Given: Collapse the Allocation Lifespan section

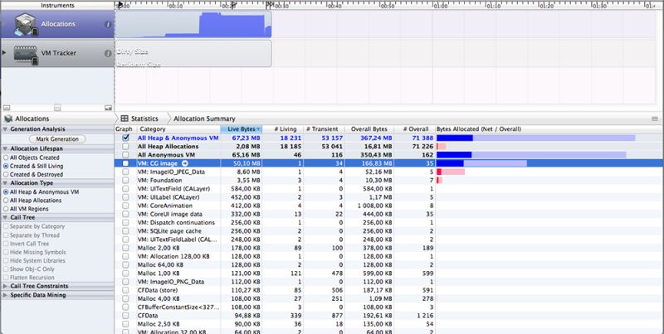Looking at the screenshot, I should 5,149.
